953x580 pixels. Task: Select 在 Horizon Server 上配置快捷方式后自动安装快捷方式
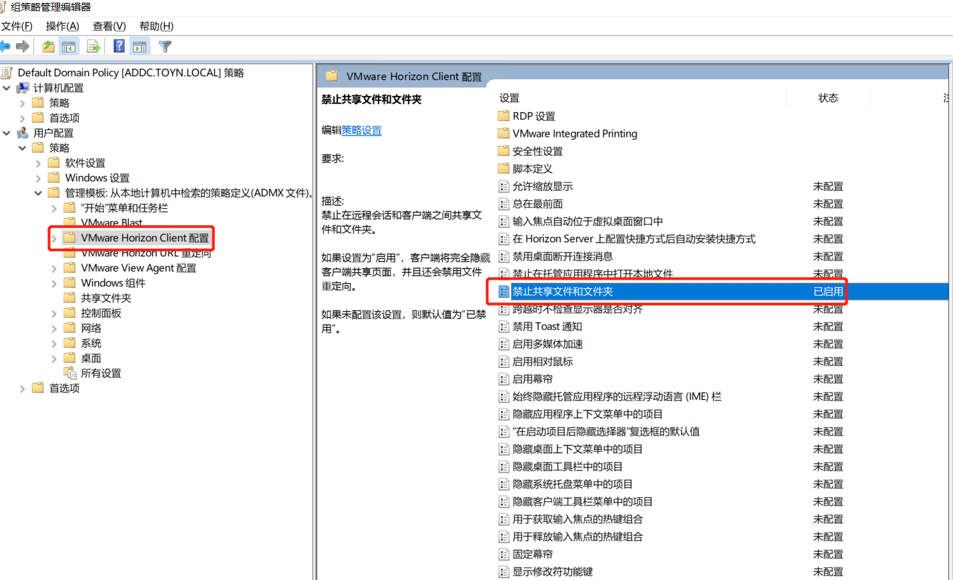click(x=634, y=238)
